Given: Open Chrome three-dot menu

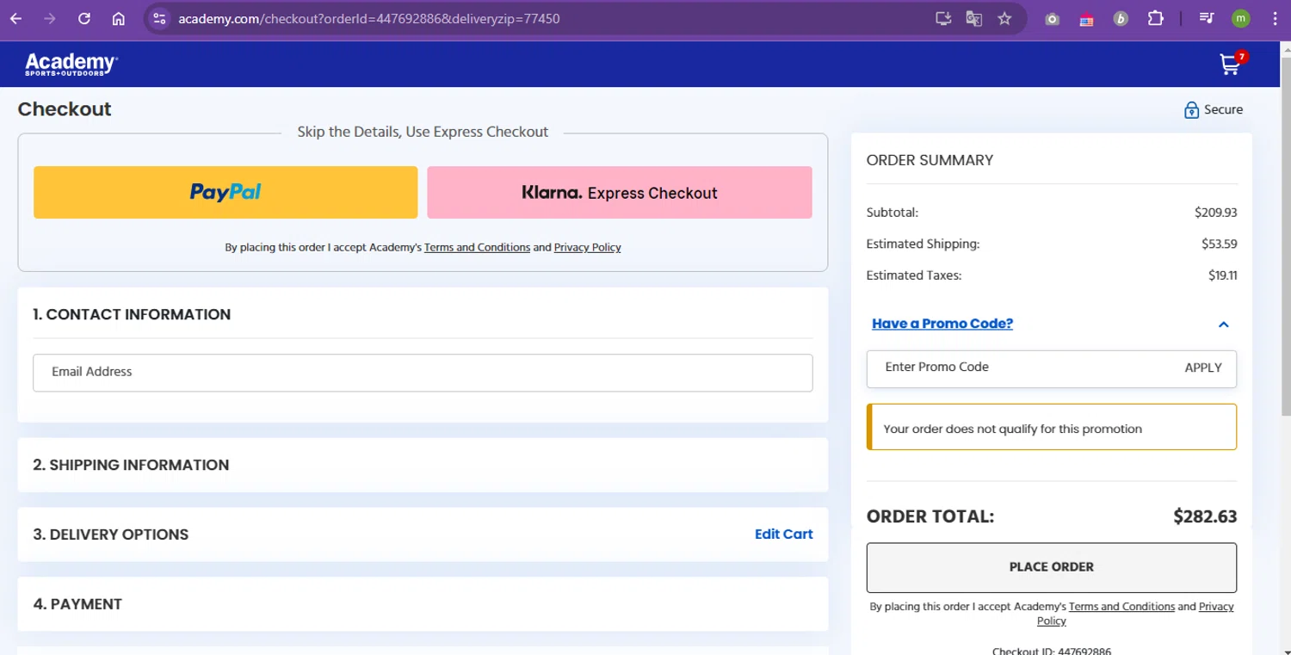Looking at the screenshot, I should click(x=1275, y=18).
